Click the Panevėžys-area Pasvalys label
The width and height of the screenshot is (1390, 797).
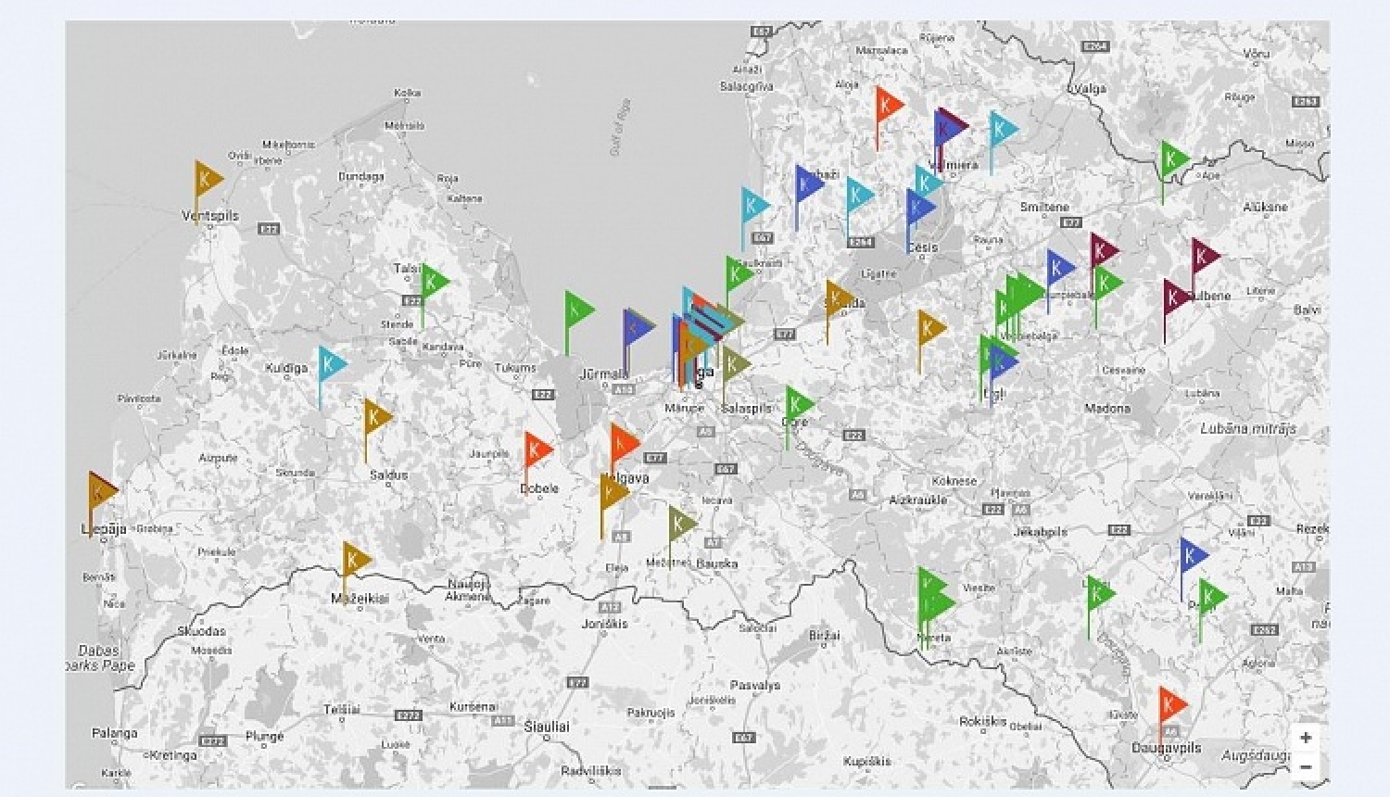click(755, 686)
